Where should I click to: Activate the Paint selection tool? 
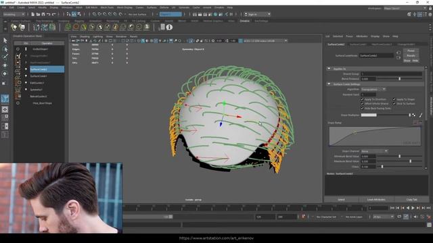[x=5, y=57]
